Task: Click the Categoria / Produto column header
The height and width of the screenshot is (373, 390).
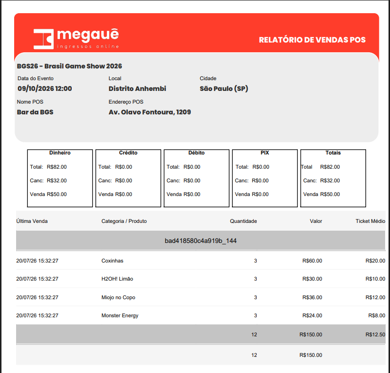Action: (124, 221)
